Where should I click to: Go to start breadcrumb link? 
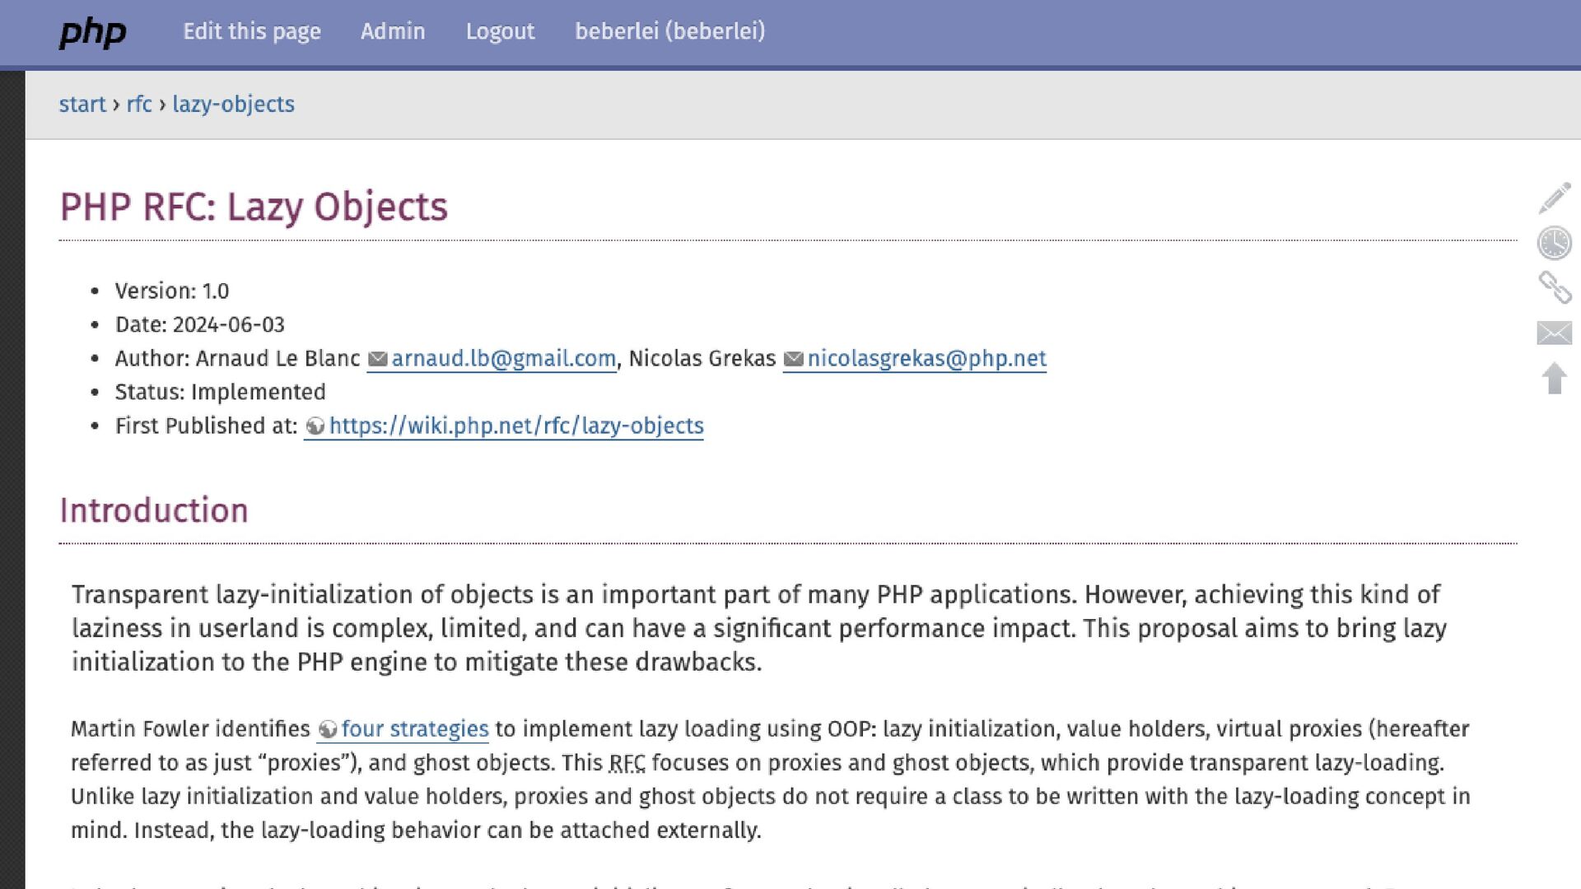click(82, 105)
